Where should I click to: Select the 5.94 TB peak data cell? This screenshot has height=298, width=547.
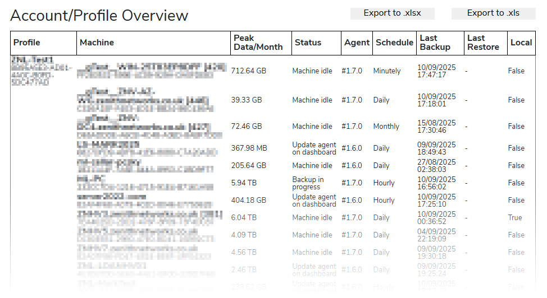tap(244, 183)
